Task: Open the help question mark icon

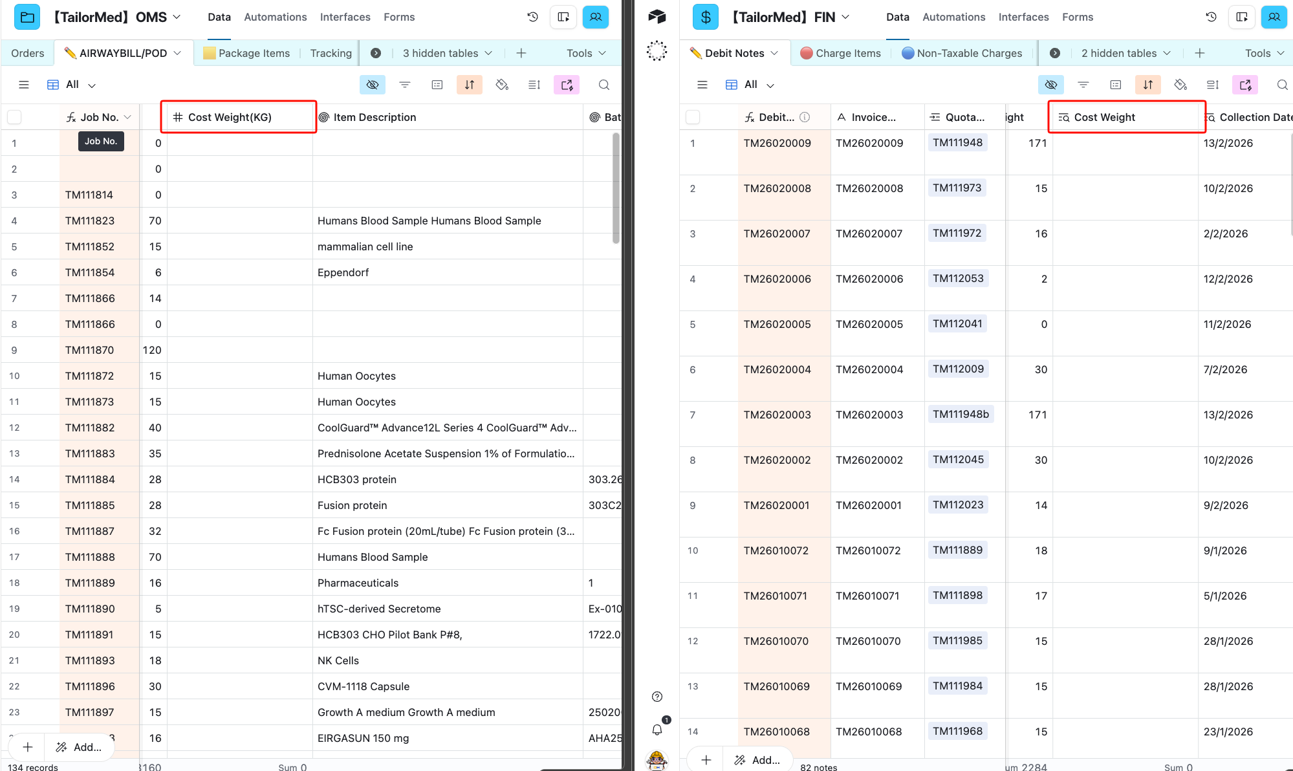Action: [657, 697]
